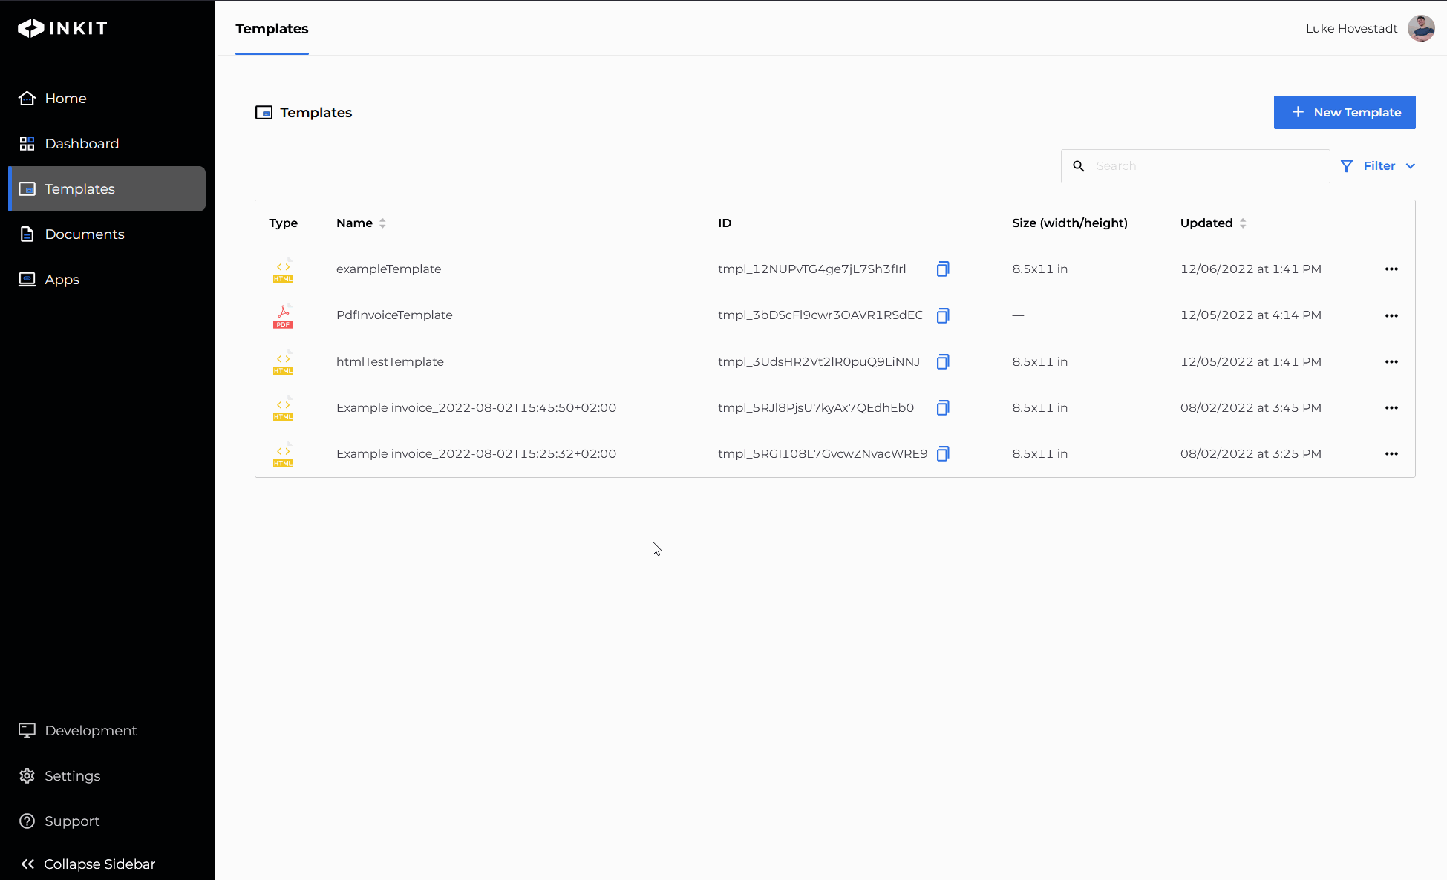Open more options for htmlTestTemplate row
This screenshot has width=1447, height=880.
(x=1391, y=362)
